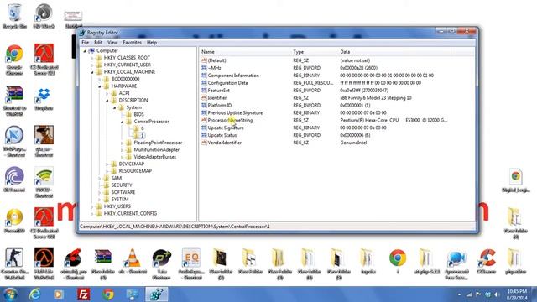Viewport: 537px width, 302px height.
Task: Expand the HKEY_USERS node
Action: point(91,206)
